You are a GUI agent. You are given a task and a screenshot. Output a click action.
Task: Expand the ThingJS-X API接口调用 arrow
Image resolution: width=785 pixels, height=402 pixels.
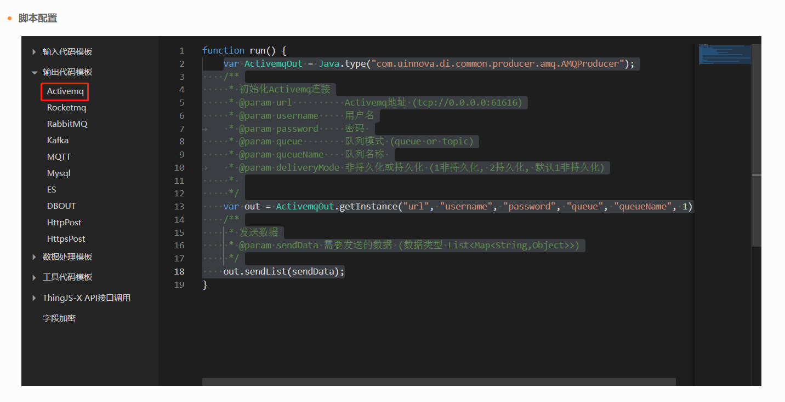click(x=34, y=298)
